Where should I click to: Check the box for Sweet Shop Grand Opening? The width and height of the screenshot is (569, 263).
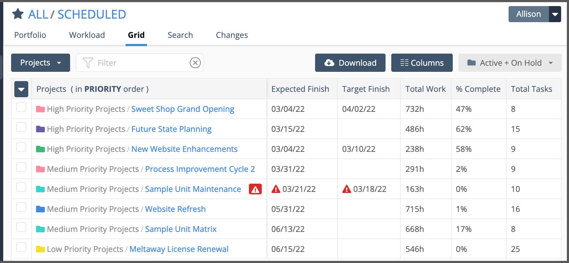21,107
